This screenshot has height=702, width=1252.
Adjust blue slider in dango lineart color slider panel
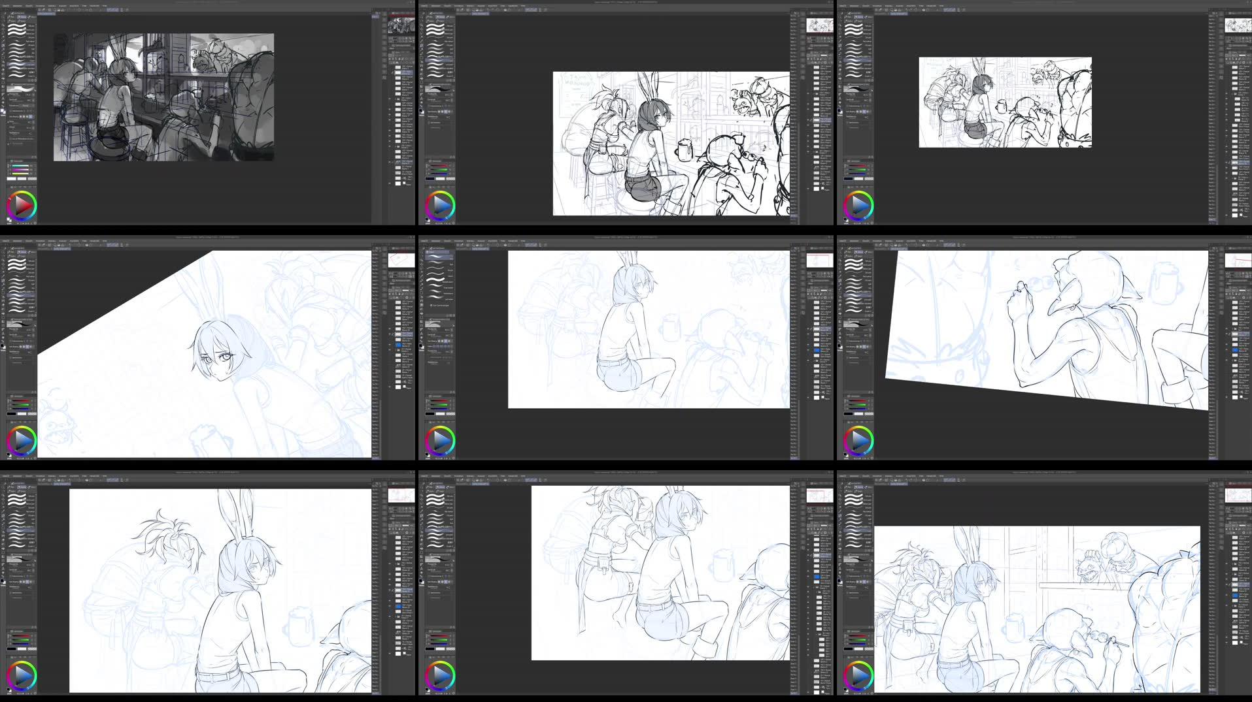click(x=857, y=644)
